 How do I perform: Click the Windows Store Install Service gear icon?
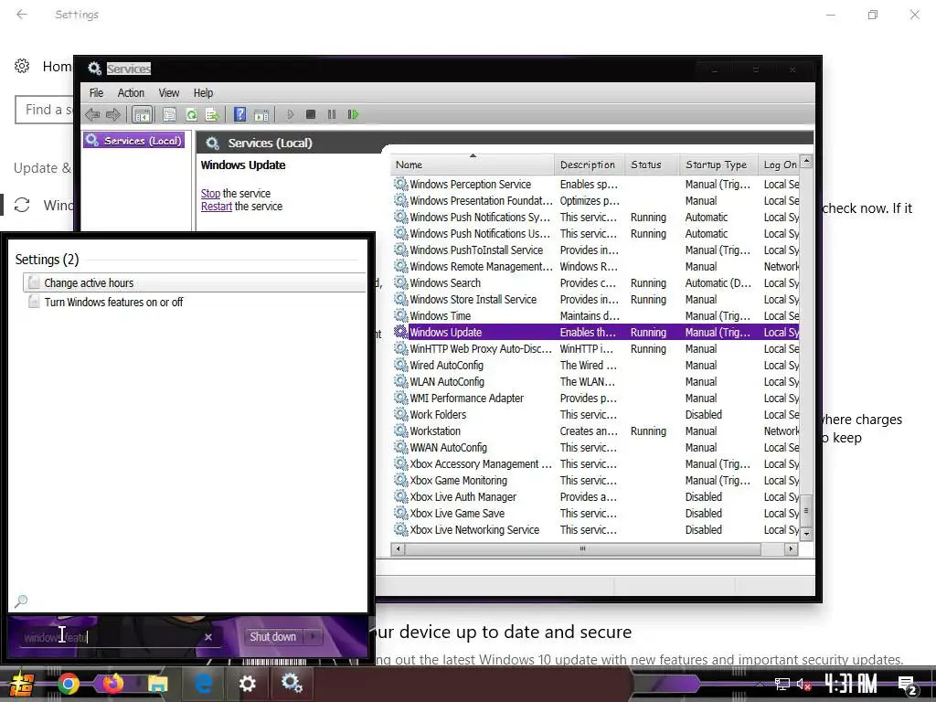coord(400,299)
